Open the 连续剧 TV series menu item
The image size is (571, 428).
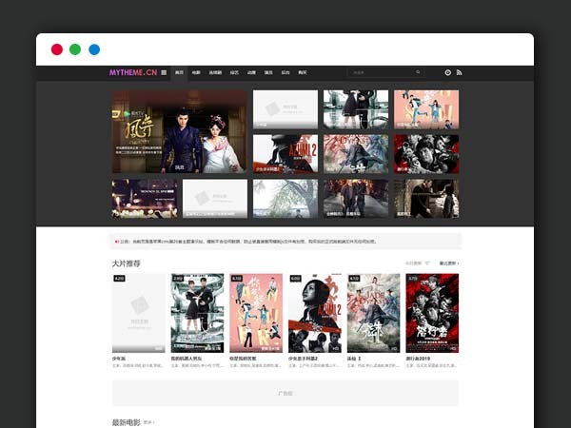215,72
